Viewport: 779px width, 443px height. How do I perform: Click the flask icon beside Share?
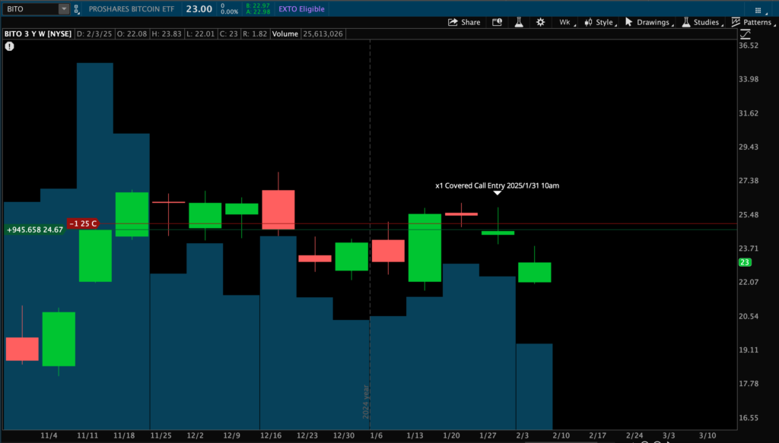[x=519, y=22]
